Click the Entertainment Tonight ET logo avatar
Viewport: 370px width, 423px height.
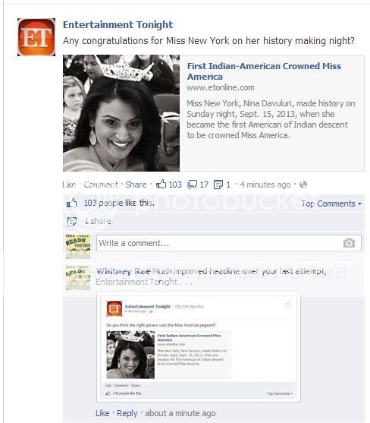click(x=36, y=37)
